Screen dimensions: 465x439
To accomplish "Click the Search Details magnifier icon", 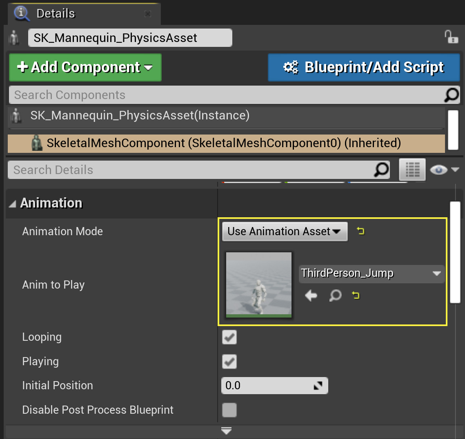I will (381, 170).
